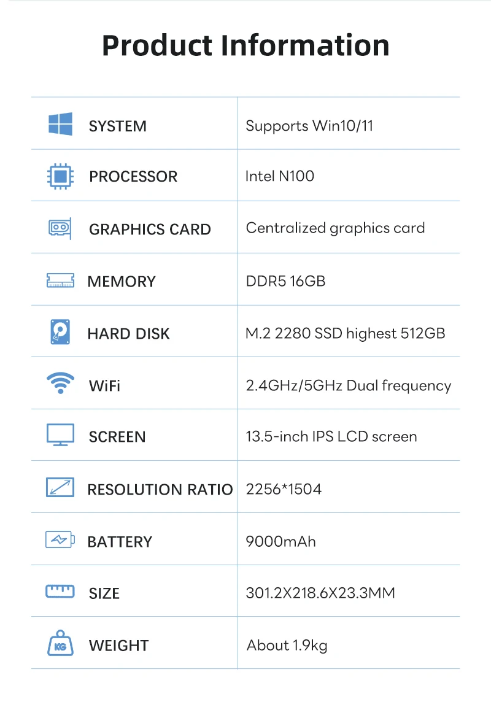Screen dimensions: 491x710
Task: Click the hard disk drive icon
Action: [60, 332]
